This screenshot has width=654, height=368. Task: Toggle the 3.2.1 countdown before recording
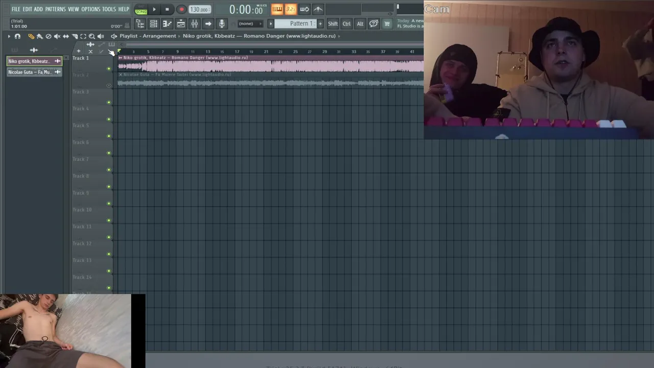click(x=291, y=9)
